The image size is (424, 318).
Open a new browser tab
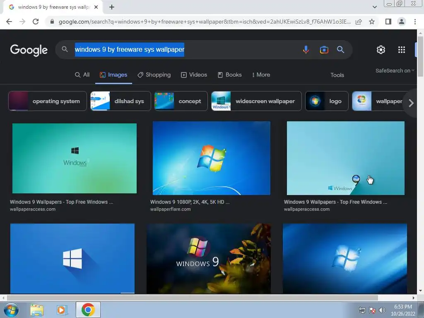(112, 7)
